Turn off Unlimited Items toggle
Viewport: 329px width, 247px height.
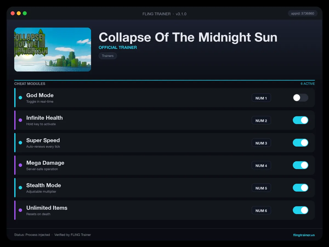[300, 210]
